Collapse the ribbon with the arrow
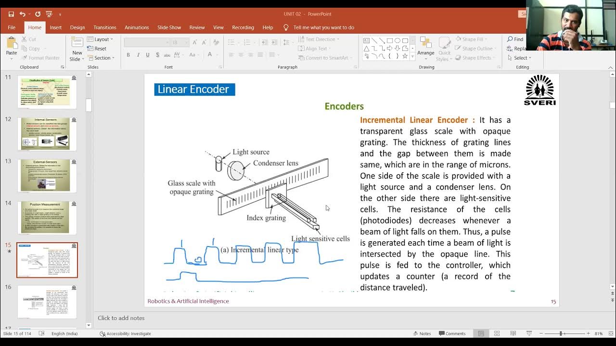 611,67
